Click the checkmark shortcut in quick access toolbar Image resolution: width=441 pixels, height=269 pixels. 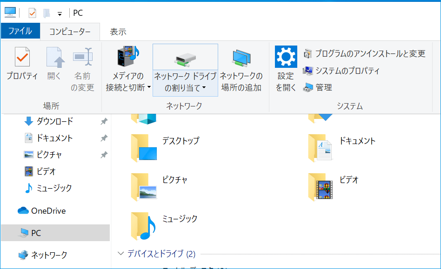coord(32,13)
